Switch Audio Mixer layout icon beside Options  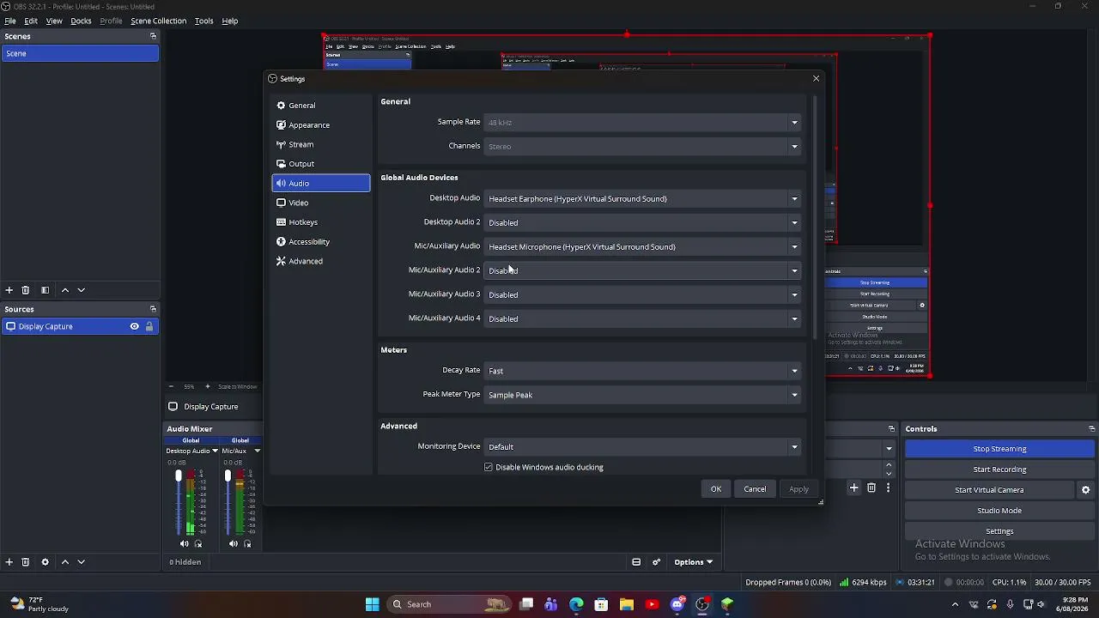pos(636,562)
